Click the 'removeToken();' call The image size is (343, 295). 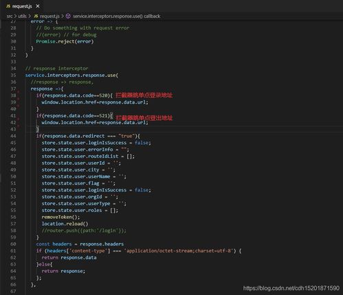pos(60,217)
